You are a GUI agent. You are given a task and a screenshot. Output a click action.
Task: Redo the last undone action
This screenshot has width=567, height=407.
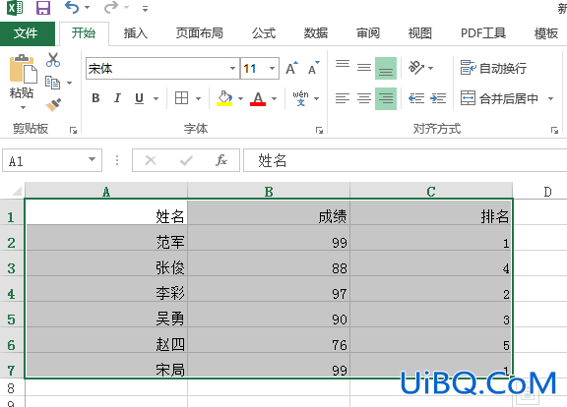(110, 7)
